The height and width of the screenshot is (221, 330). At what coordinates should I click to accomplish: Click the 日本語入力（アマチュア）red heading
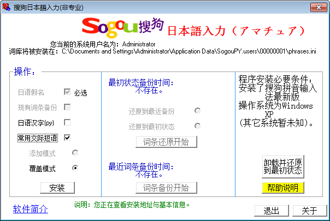[237, 31]
